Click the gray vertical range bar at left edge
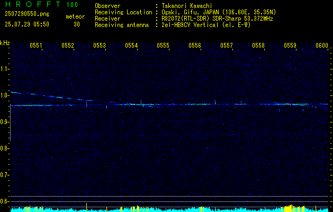Viewport: 333px width, 212px height. (x=10, y=122)
